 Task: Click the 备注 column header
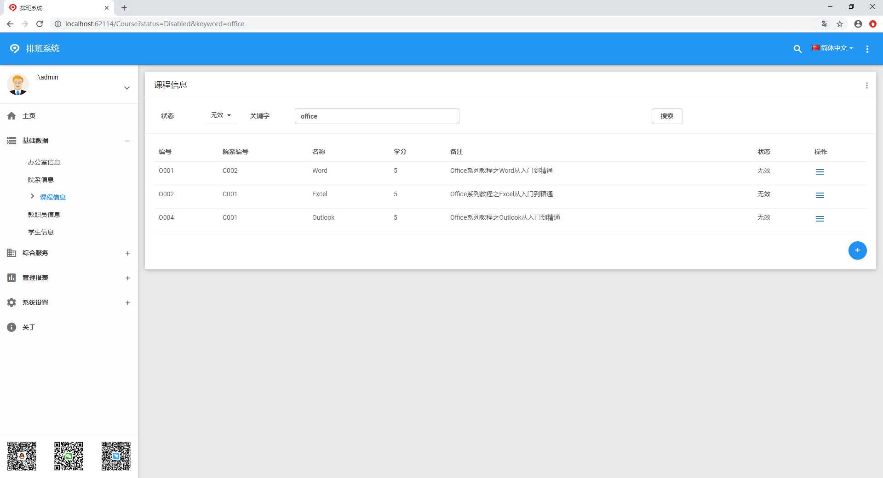[x=457, y=152]
